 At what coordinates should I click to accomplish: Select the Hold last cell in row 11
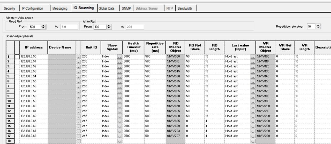point(237,106)
